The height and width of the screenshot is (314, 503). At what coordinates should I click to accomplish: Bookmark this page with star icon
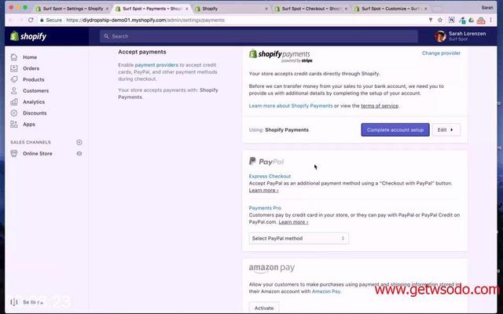[x=440, y=20]
